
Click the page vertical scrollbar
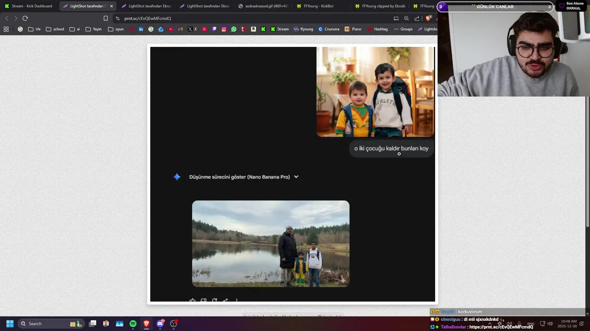(x=587, y=161)
